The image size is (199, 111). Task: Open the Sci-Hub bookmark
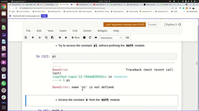pyautogui.click(x=39, y=11)
